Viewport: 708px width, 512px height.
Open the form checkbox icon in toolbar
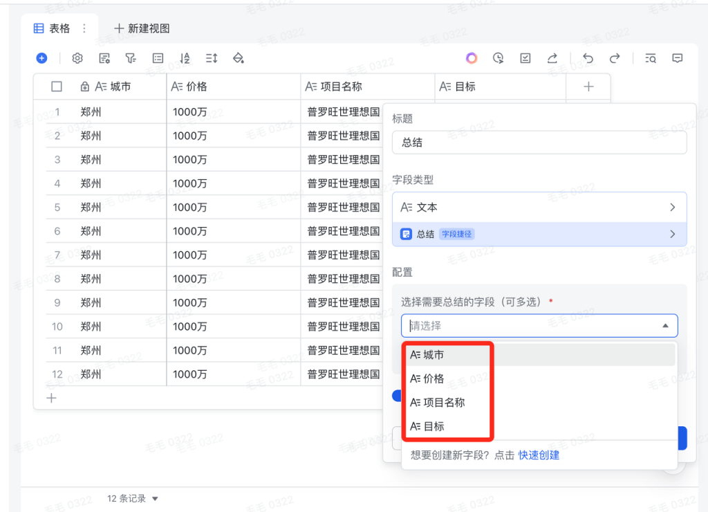click(525, 58)
